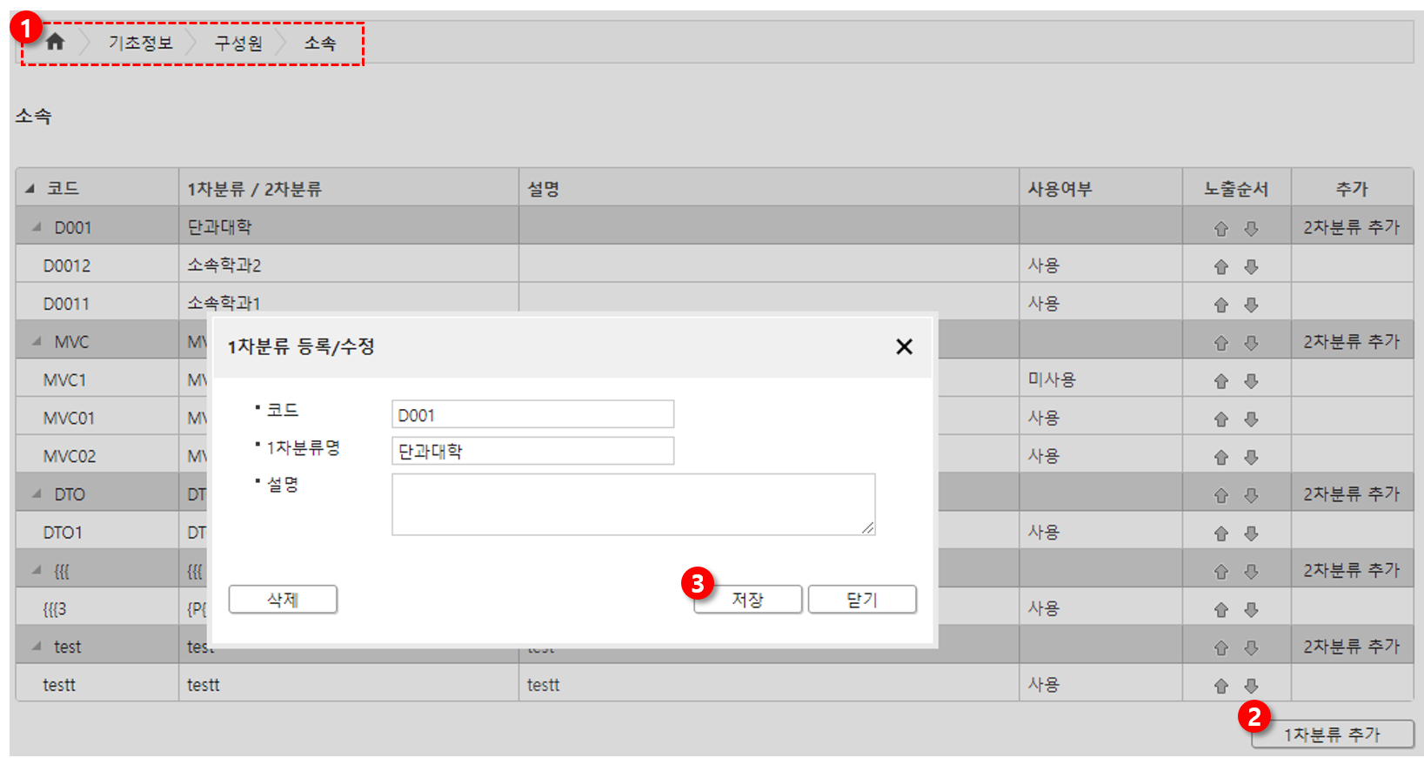Open 소속 breadcrumb item
Image resolution: width=1424 pixels, height=758 pixels.
(x=320, y=43)
